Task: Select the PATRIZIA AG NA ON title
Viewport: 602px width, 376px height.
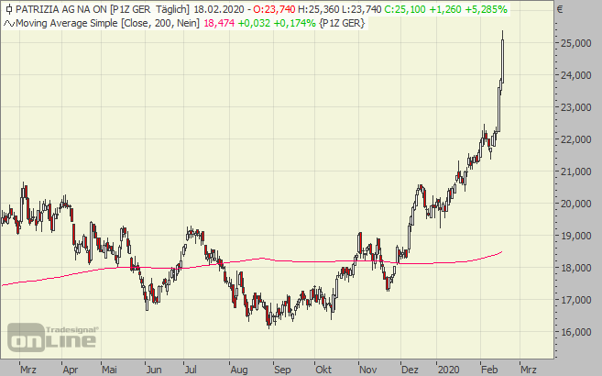Action: (x=61, y=9)
